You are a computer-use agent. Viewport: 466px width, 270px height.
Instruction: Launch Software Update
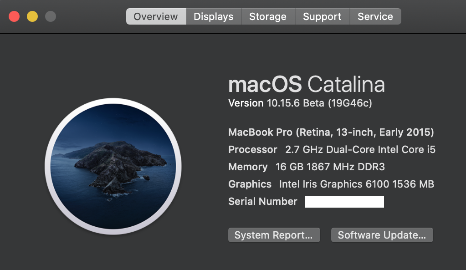[x=382, y=235]
